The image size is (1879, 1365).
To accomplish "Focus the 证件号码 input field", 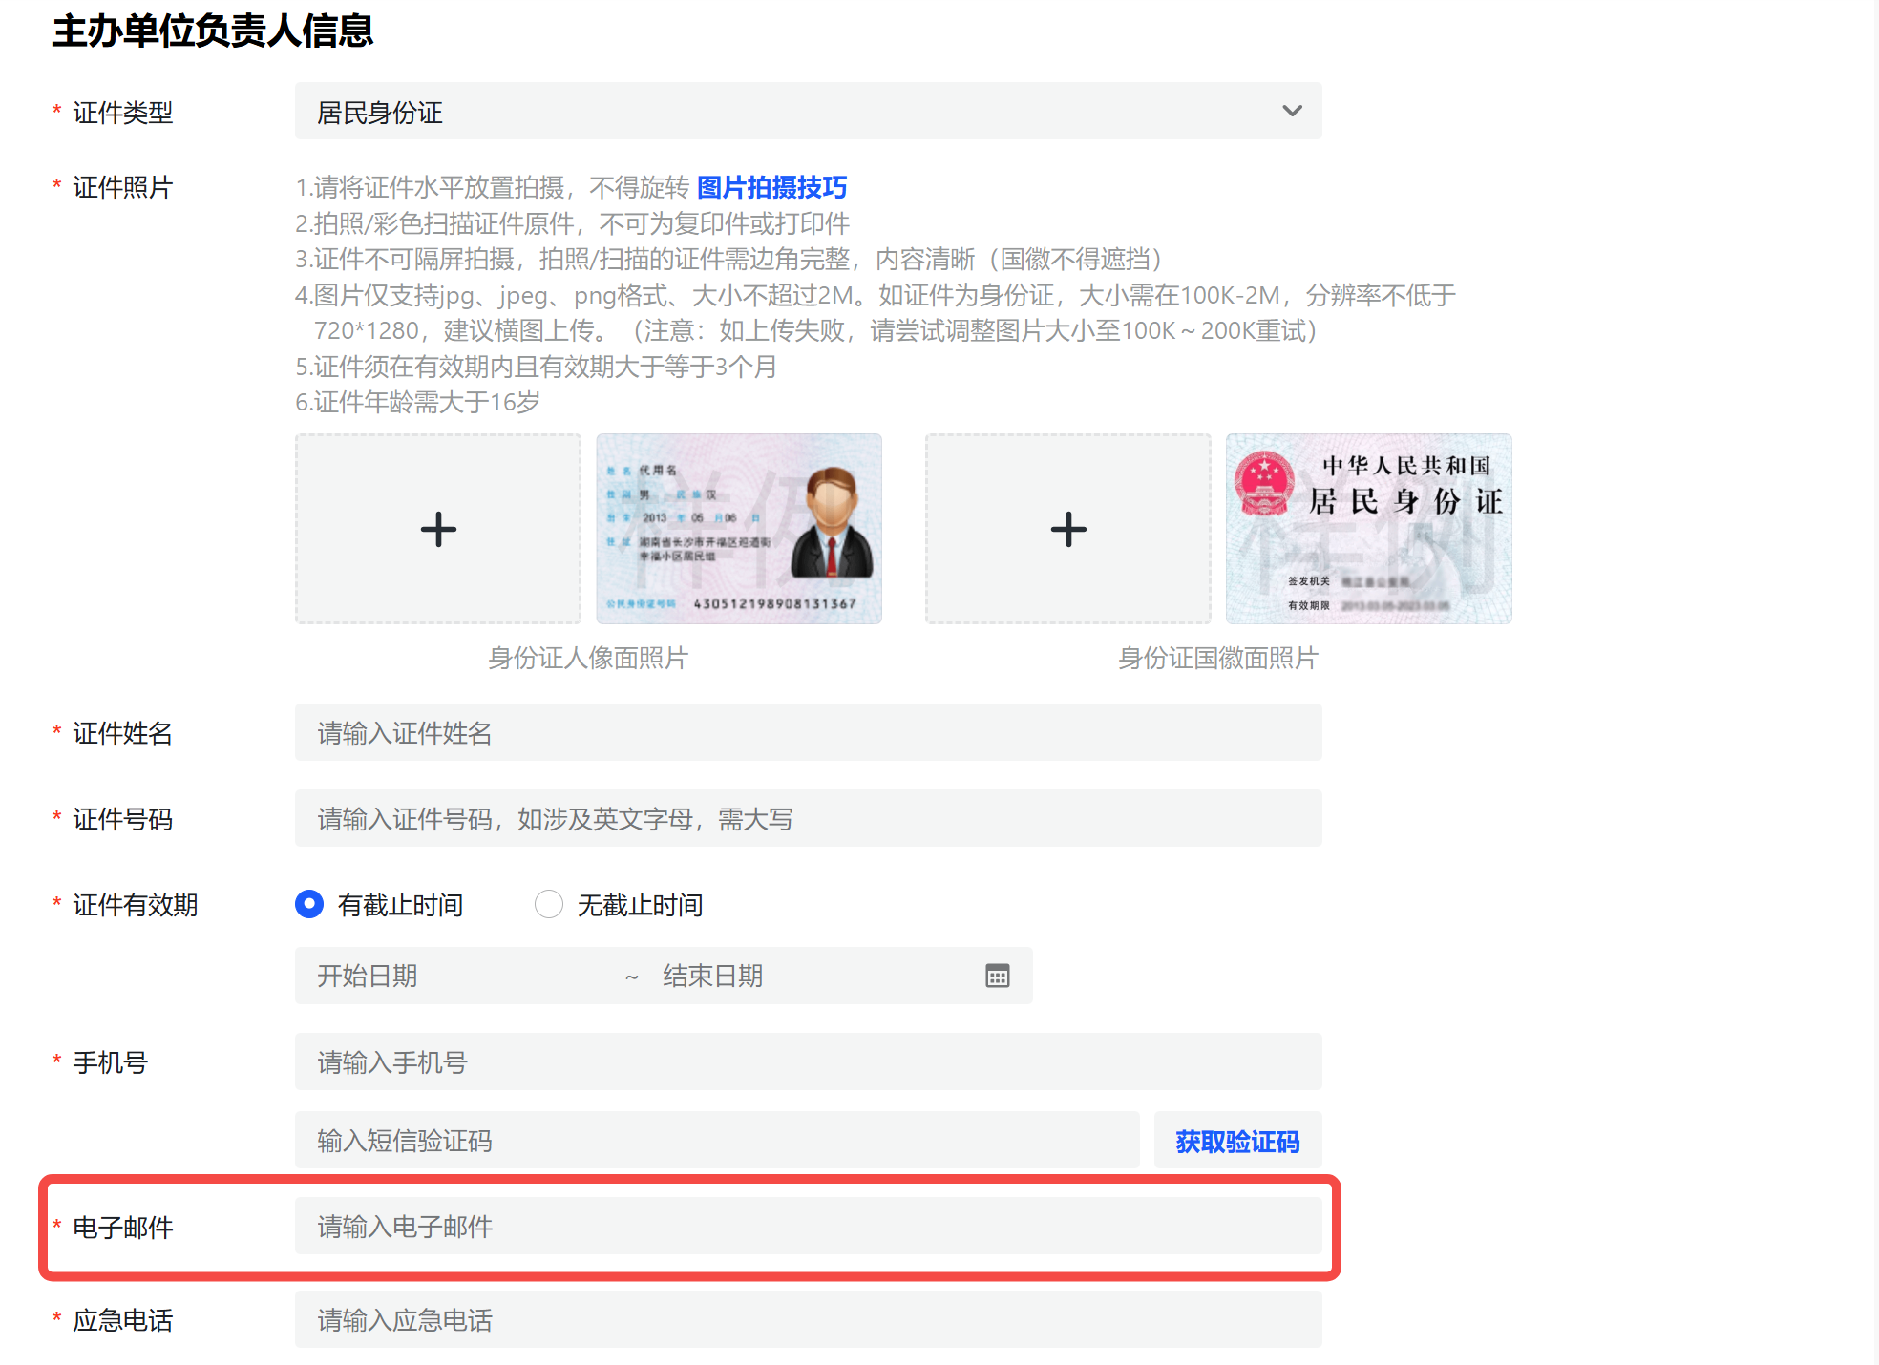I will 807,819.
